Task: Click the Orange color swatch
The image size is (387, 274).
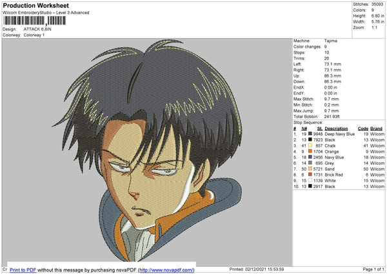Action: tap(310, 151)
